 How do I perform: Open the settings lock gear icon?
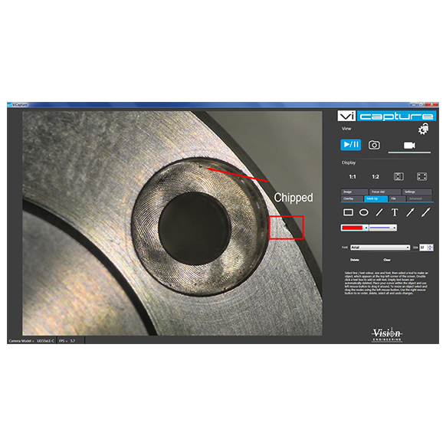[423, 130]
